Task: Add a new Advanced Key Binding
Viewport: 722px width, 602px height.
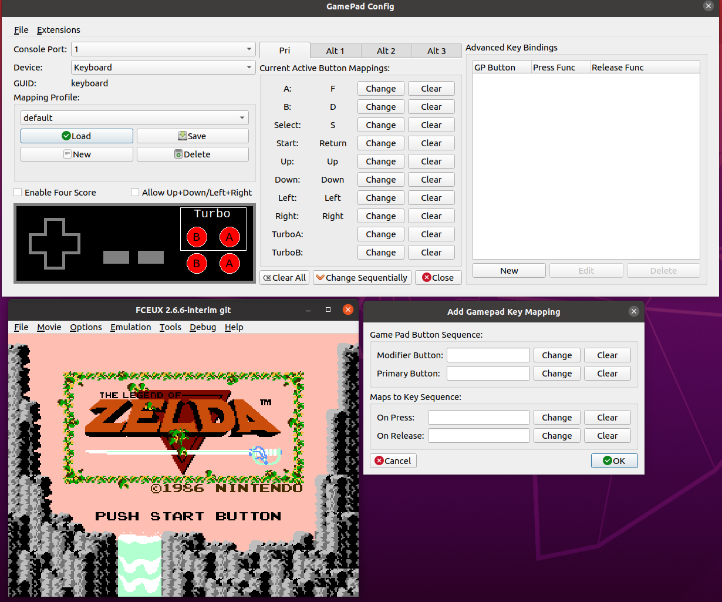Action: tap(508, 270)
